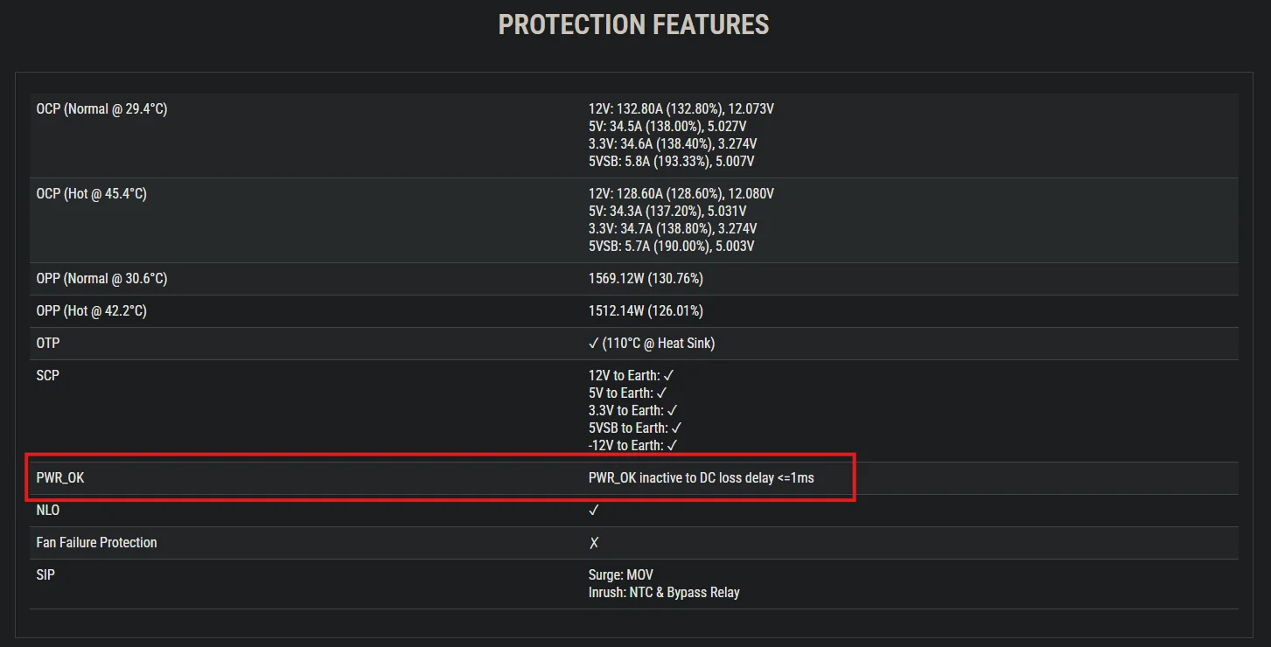Click the Surge: MOV text

tap(621, 575)
